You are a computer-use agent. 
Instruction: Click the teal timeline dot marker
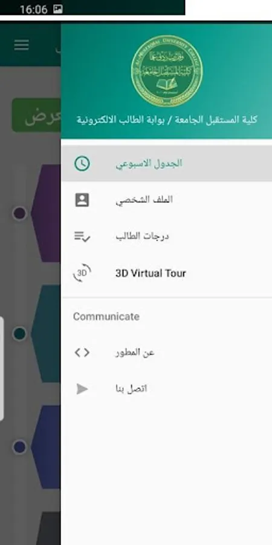coord(19,334)
